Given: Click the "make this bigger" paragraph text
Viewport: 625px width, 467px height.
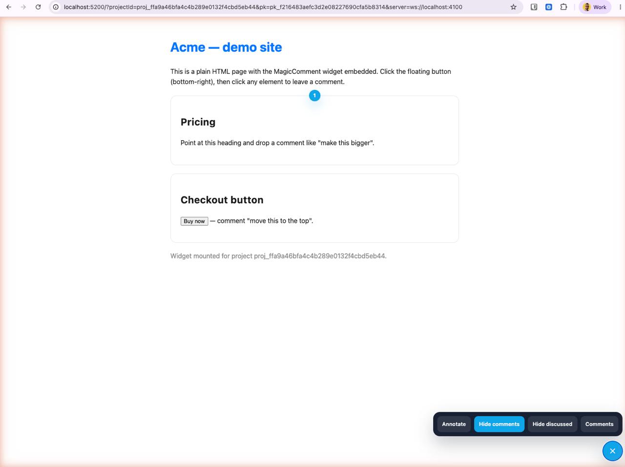Looking at the screenshot, I should coord(277,143).
